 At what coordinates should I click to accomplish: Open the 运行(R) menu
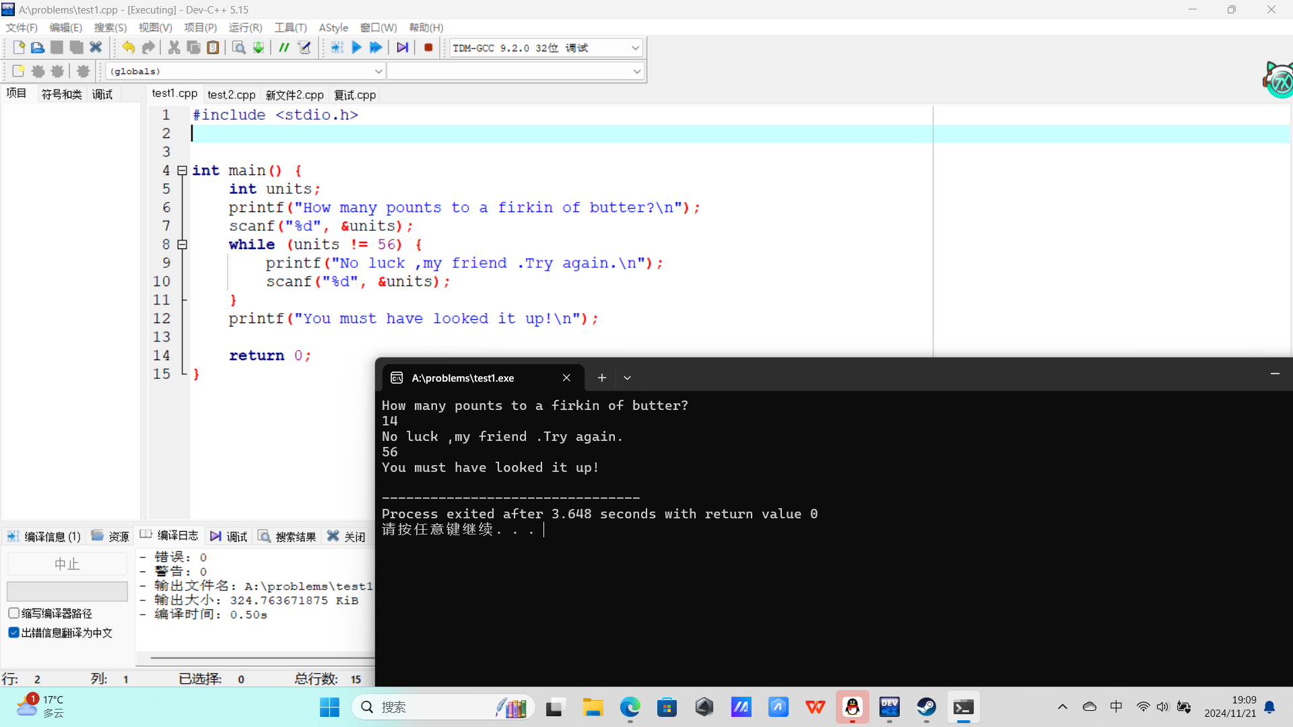pyautogui.click(x=245, y=28)
